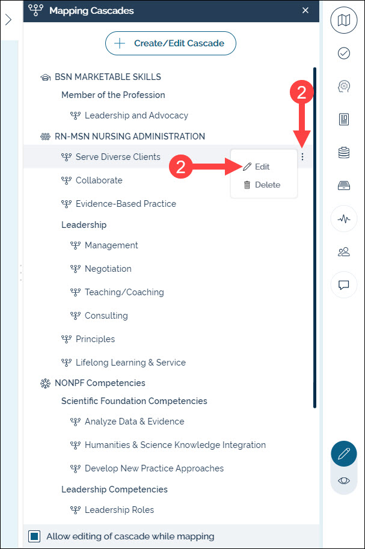Click the checkmark circle sidebar icon

[x=344, y=54]
